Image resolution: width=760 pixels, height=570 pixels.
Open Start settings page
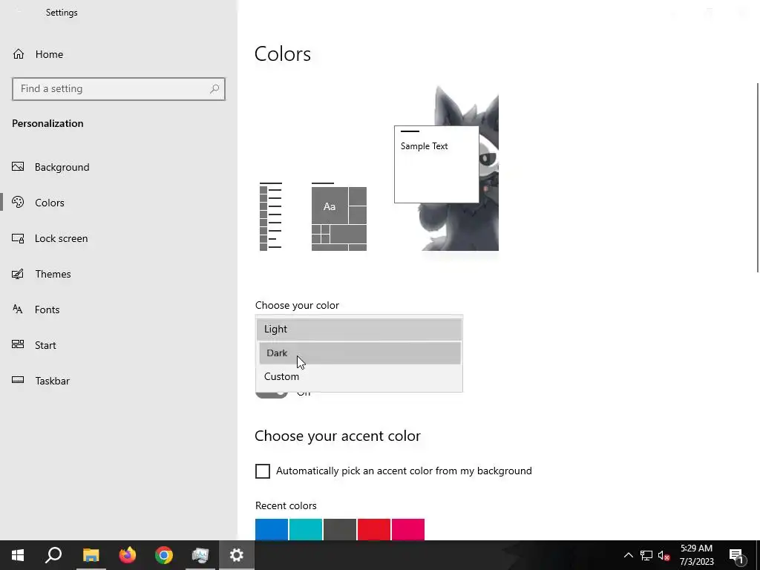(45, 345)
